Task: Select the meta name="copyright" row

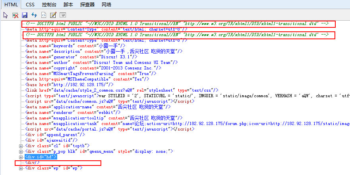Action: tap(93, 68)
